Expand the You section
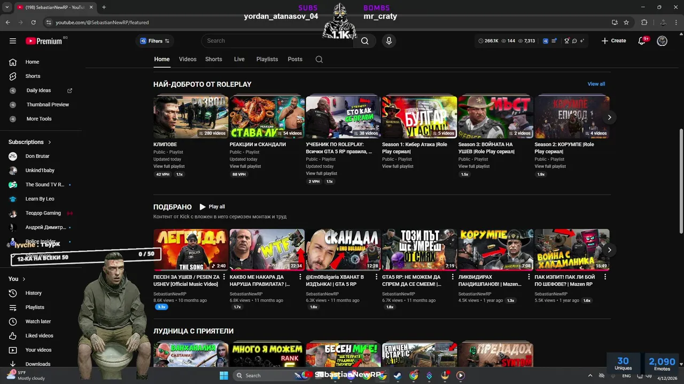Viewport: 684px width, 384px height. click(17, 279)
